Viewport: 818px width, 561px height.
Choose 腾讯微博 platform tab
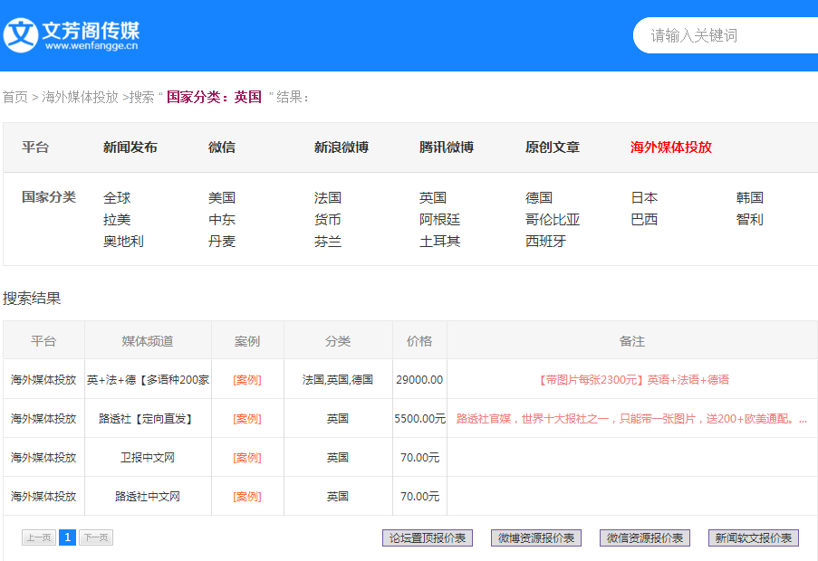click(446, 147)
